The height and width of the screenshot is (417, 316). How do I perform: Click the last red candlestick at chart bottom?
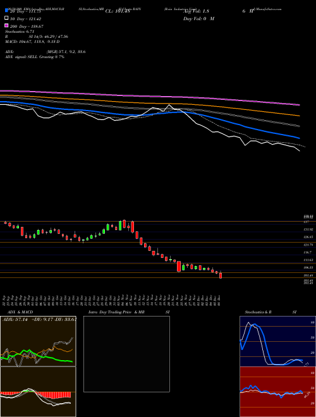221,275
